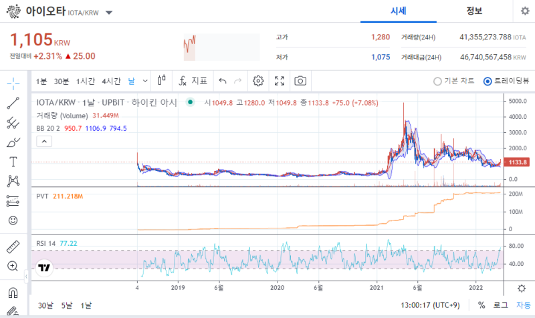The height and width of the screenshot is (318, 535).
Task: Open the IOTA/KRW market dropdown arrow
Action: [x=109, y=13]
